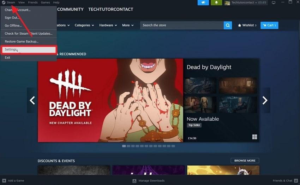This screenshot has height=185, width=300.
Task: Select the last carousel page dot
Action: tap(173, 146)
